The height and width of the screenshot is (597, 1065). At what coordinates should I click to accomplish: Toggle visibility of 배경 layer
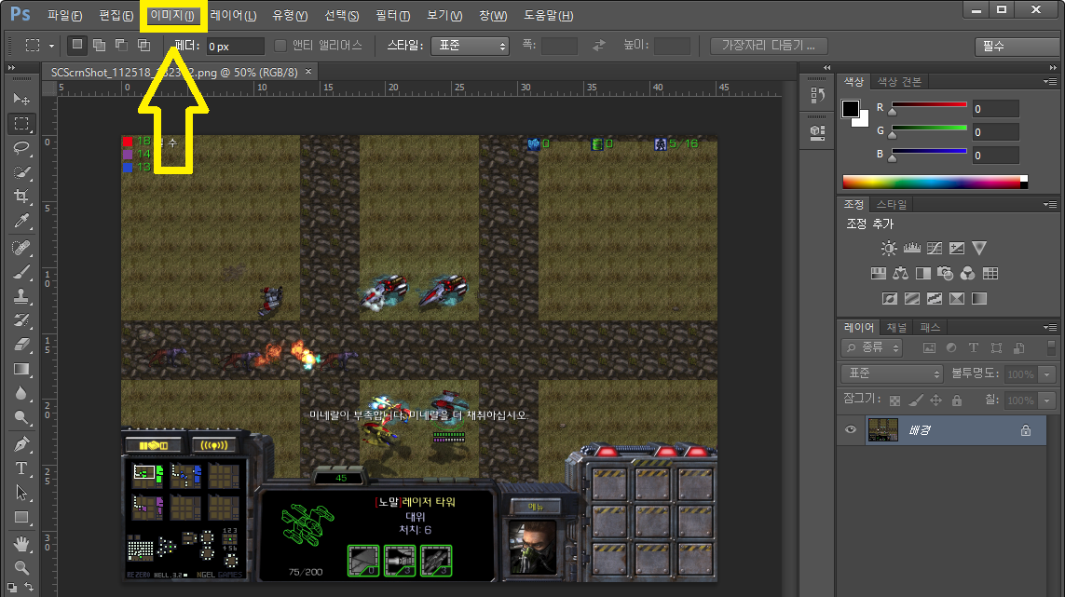pos(851,430)
